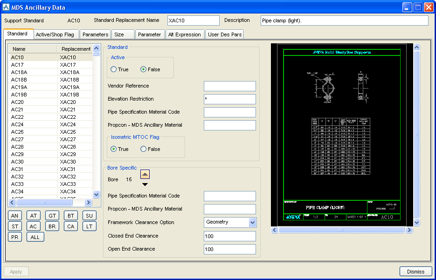Click the Bore Specific Pipe Specification Material Code field
This screenshot has width=436, height=280.
pyautogui.click(x=230, y=196)
